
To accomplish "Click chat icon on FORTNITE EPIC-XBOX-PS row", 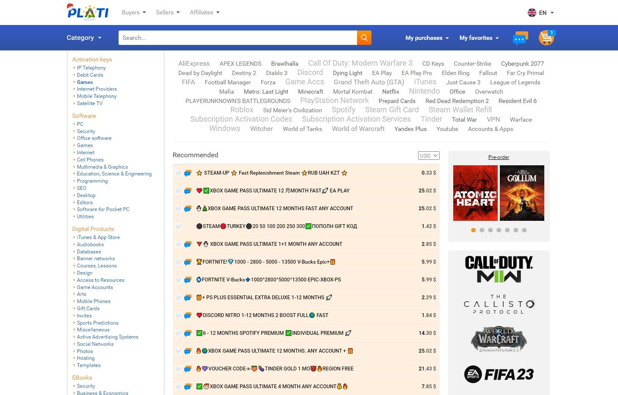I will (188, 280).
